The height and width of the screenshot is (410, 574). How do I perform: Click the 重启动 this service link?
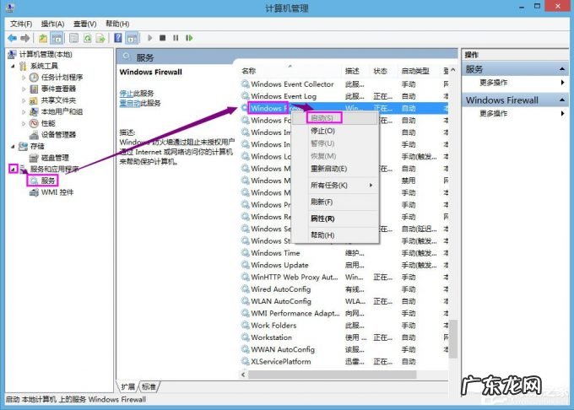[x=130, y=103]
